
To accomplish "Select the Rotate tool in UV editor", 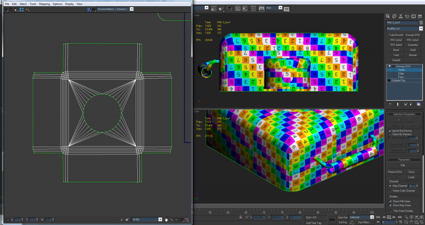I will click(x=11, y=9).
